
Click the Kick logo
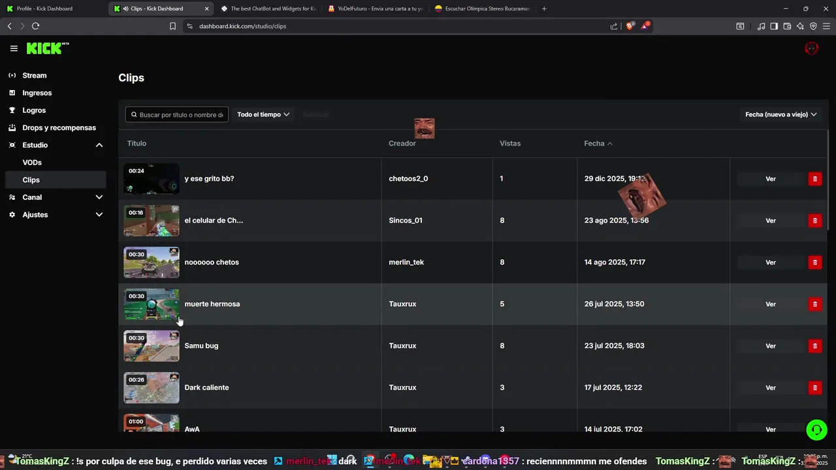coord(48,48)
